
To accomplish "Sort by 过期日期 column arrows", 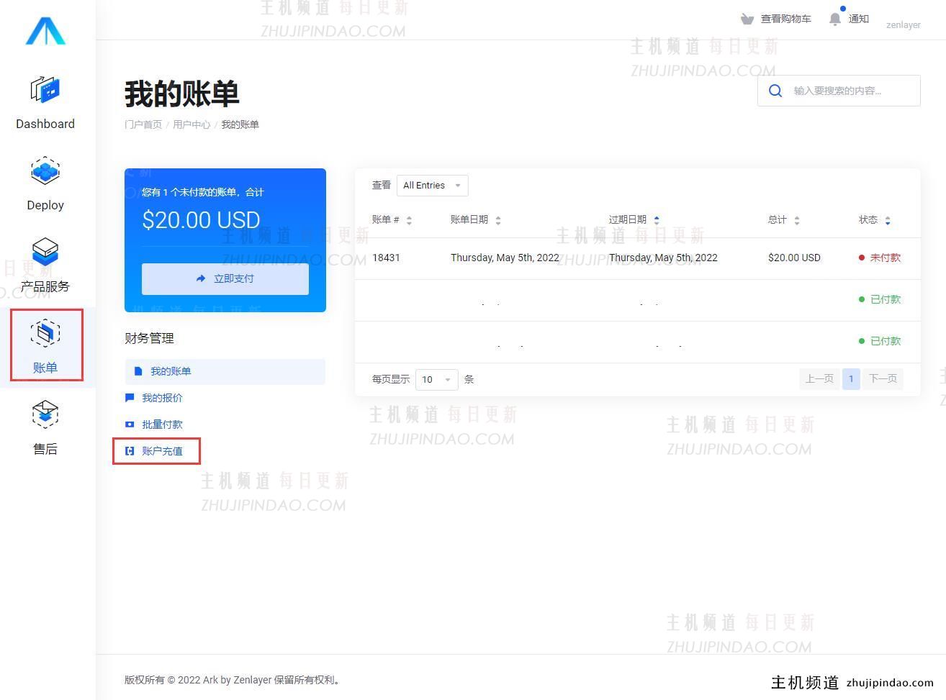I will [x=657, y=221].
